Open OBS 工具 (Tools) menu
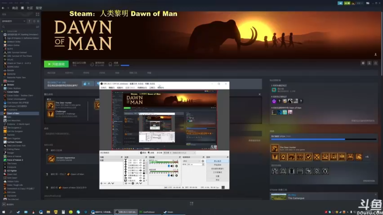383x215 pixels. pos(152,87)
